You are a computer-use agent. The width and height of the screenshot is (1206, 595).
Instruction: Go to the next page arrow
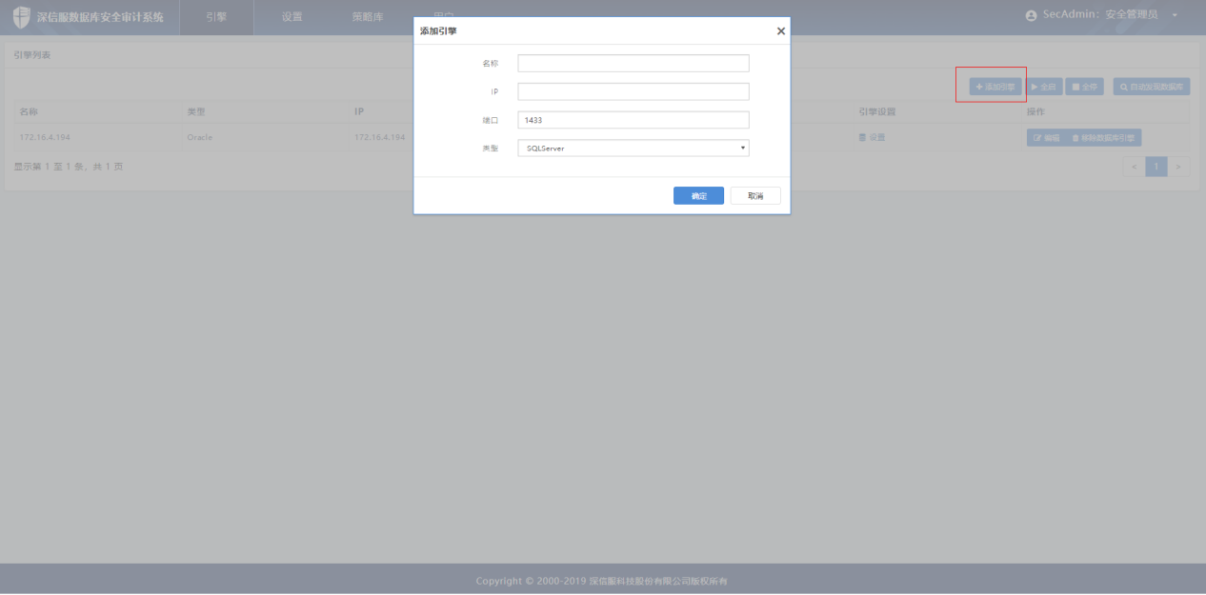[1179, 167]
